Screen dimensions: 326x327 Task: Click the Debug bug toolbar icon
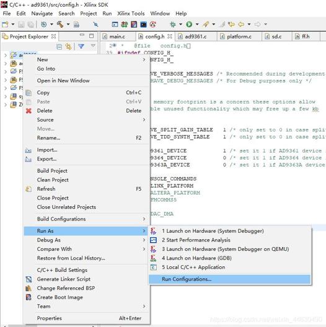(173, 24)
